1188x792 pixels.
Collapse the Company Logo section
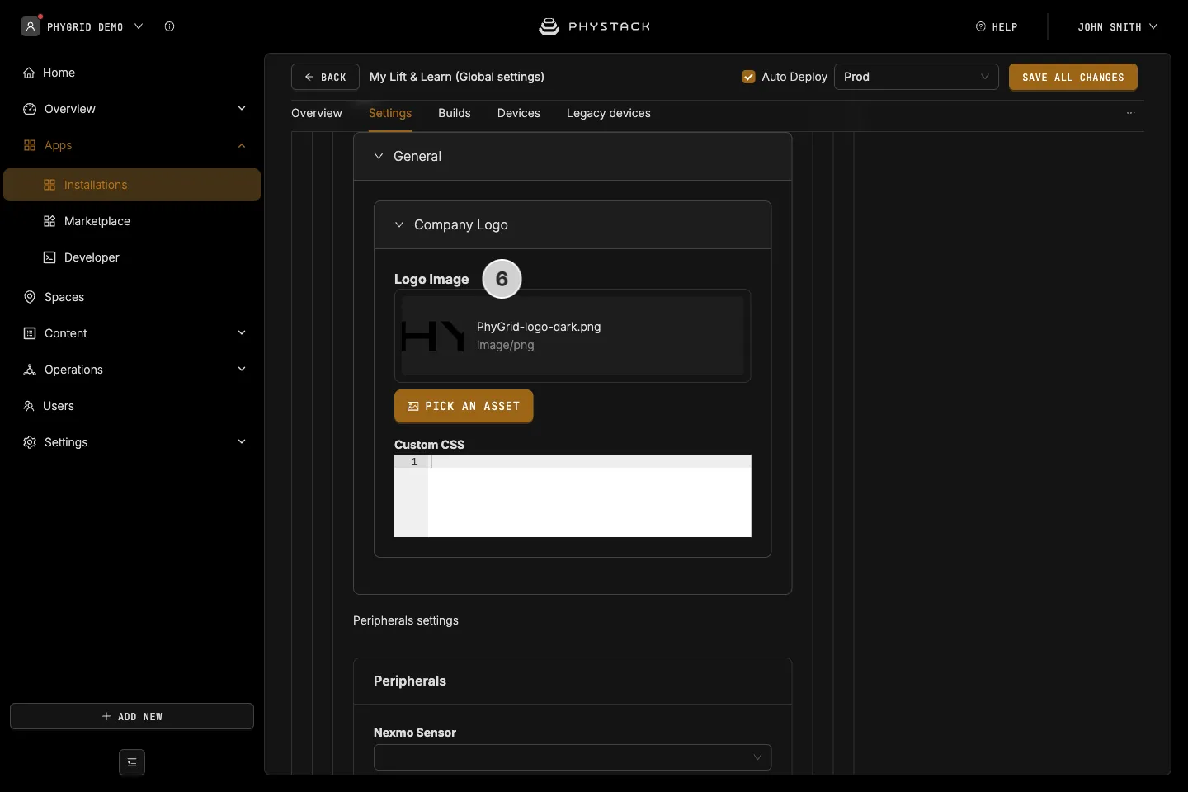click(399, 224)
